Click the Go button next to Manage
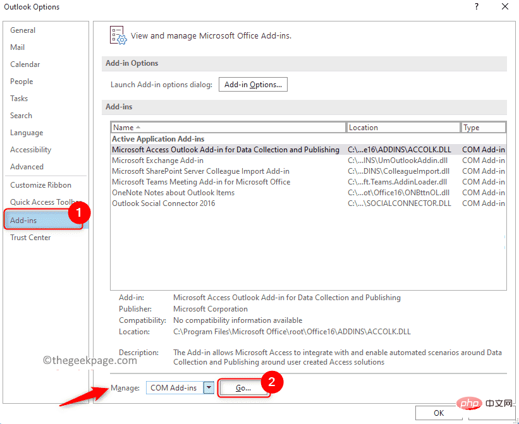The height and width of the screenshot is (424, 519). click(243, 388)
